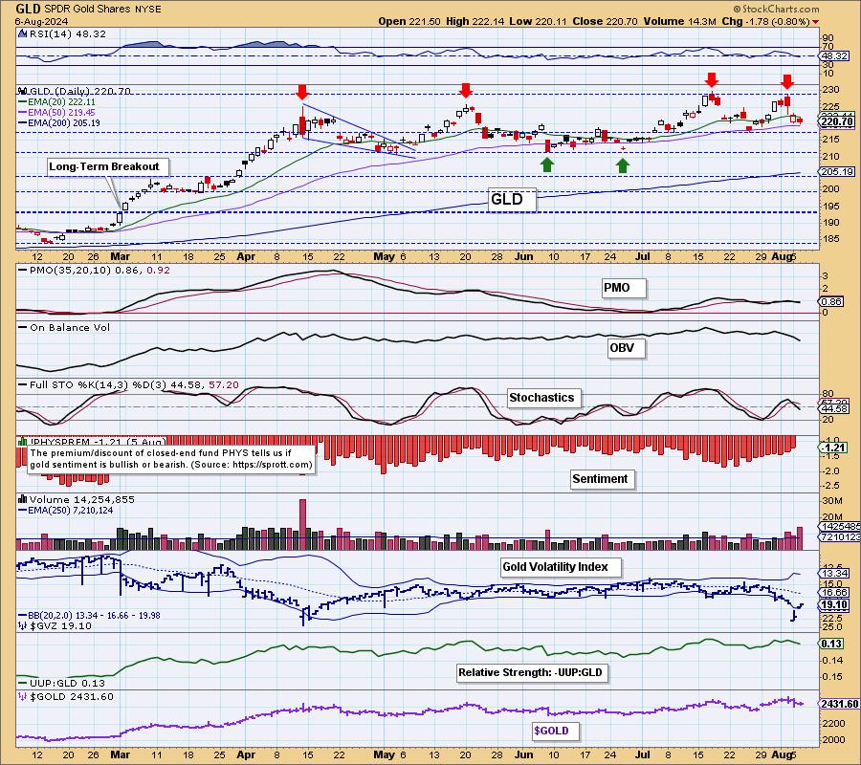Click the GLD ticker symbol in the title

[27, 9]
